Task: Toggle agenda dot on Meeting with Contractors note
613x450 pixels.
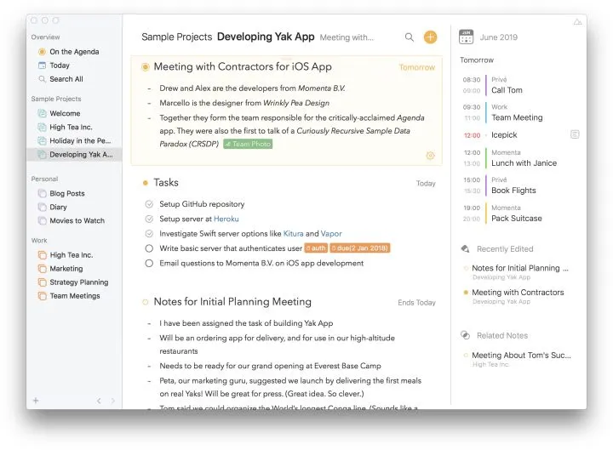Action: click(145, 67)
